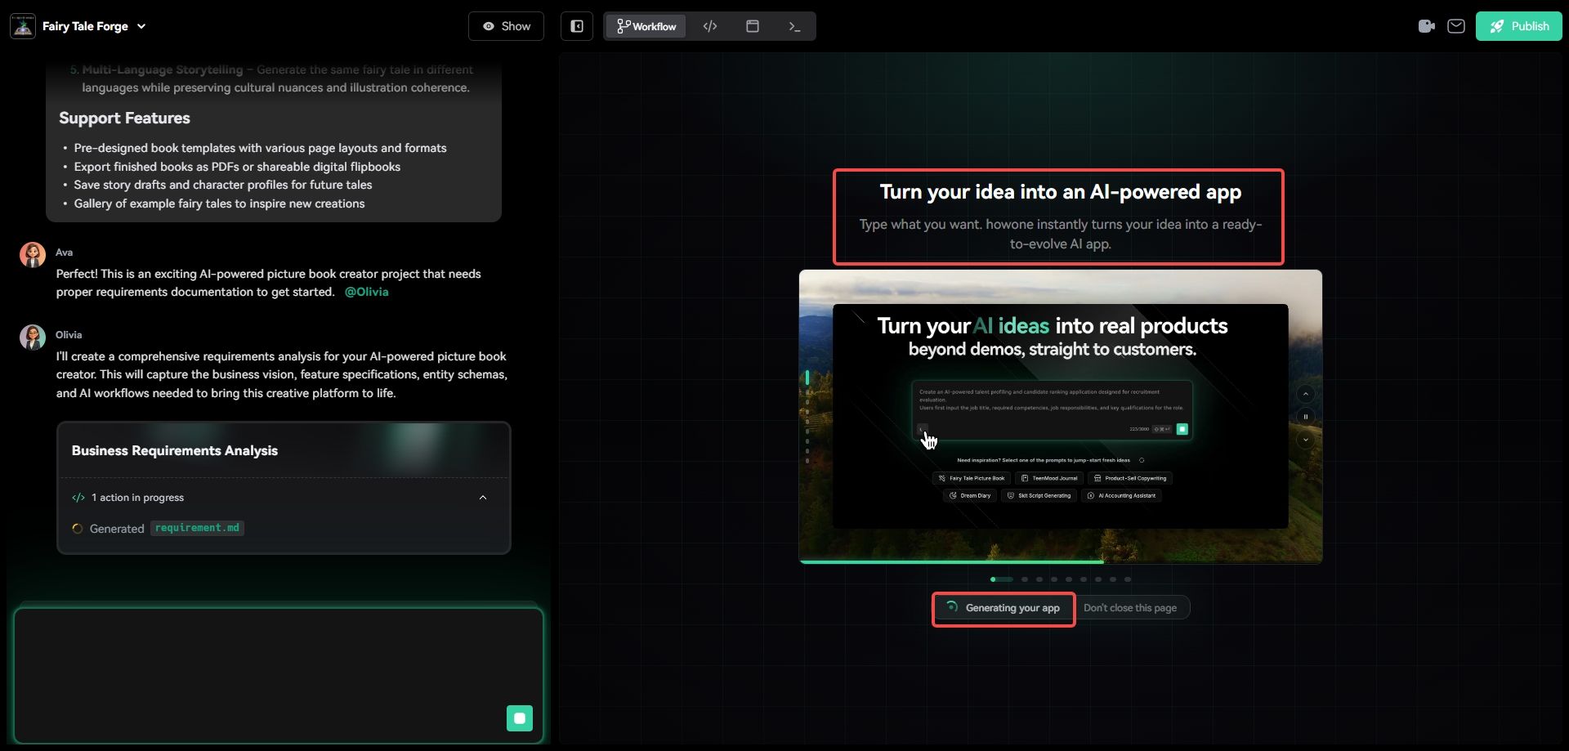Publish the app
1569x751 pixels.
1518,26
